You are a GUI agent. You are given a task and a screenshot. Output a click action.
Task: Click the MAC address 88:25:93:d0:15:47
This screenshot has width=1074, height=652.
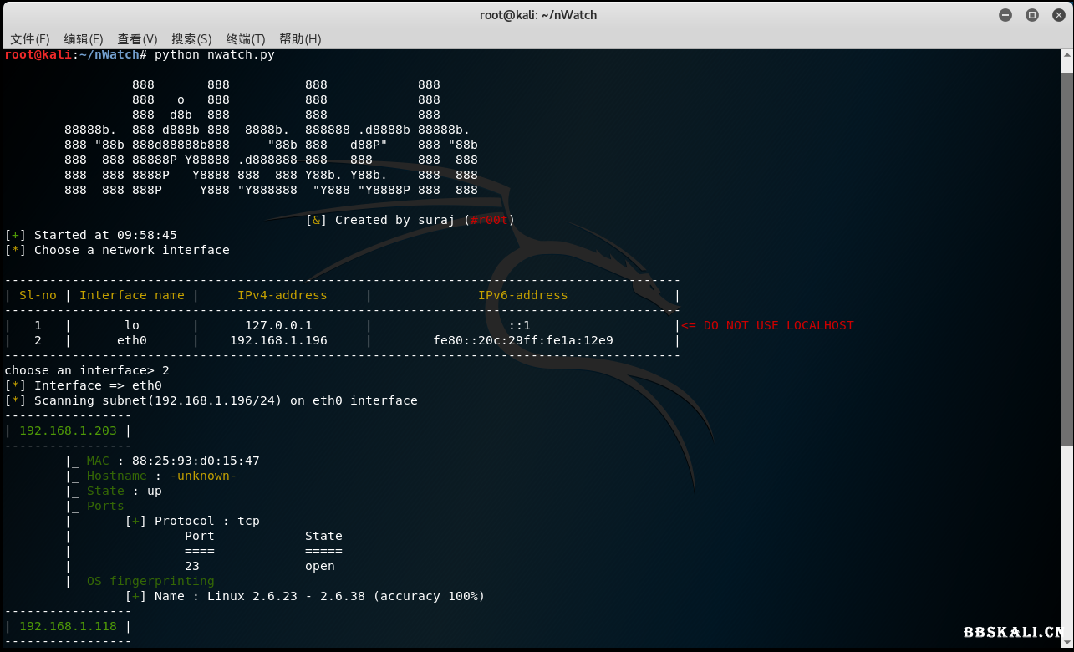click(196, 461)
